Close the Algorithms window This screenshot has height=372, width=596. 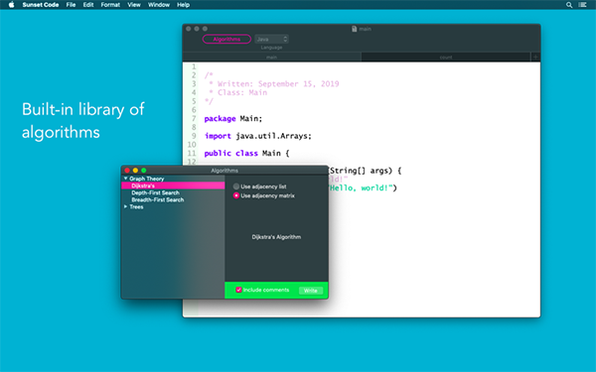point(127,171)
